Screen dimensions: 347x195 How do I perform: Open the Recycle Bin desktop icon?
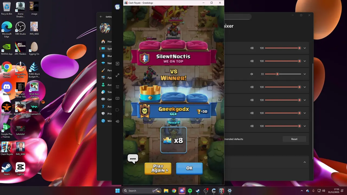pyautogui.click(x=7, y=8)
